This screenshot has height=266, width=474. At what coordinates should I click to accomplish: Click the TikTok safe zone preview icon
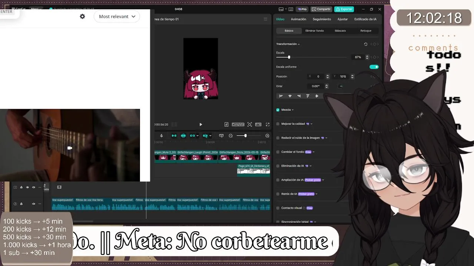pos(226,125)
